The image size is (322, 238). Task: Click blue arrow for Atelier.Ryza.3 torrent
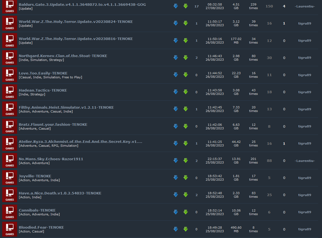coord(176,143)
